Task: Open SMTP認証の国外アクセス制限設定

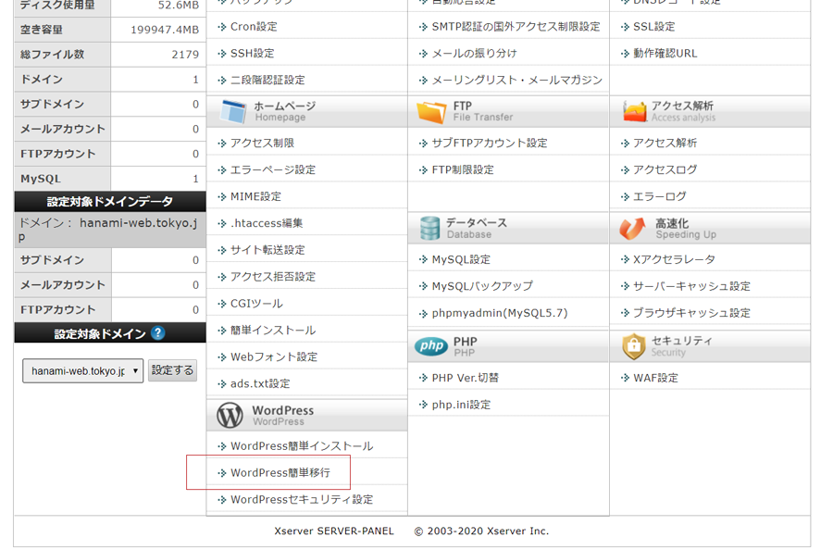Action: click(x=516, y=27)
